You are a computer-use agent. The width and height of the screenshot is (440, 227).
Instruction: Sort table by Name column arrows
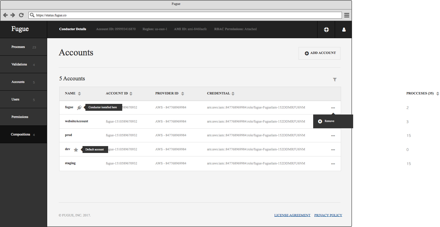[79, 94]
